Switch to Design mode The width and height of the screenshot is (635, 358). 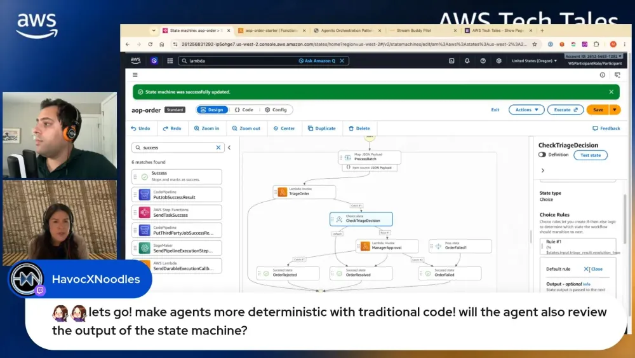click(x=212, y=110)
